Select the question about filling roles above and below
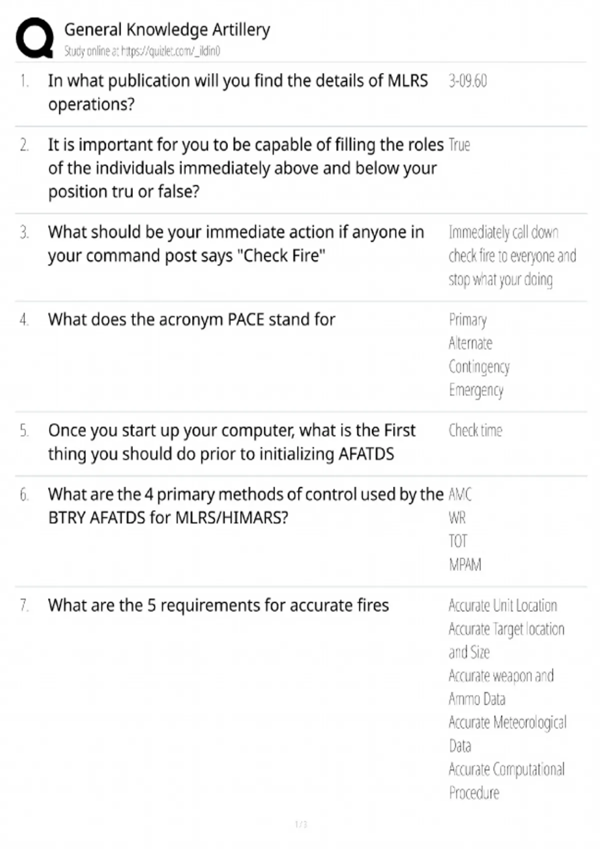Image resolution: width=600 pixels, height=851 pixels. [245, 168]
